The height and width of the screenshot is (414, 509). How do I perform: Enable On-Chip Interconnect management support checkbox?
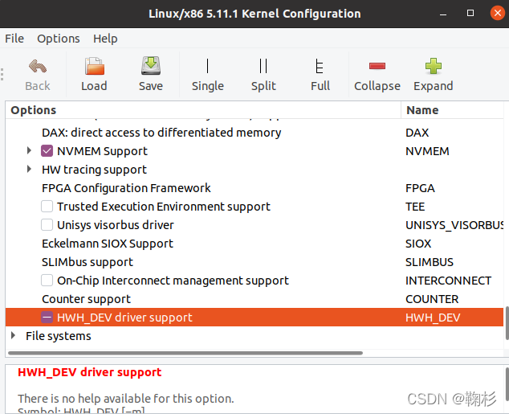(47, 281)
